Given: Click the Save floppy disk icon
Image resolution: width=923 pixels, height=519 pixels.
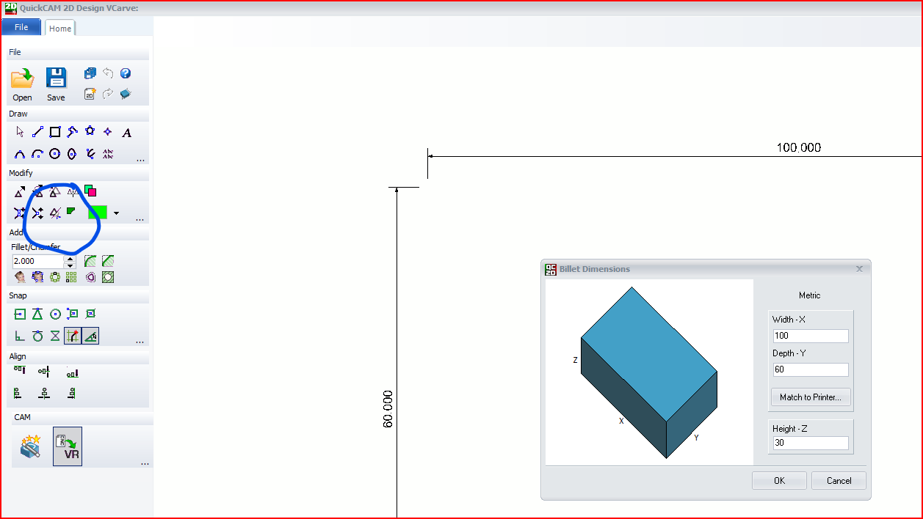Looking at the screenshot, I should [56, 78].
